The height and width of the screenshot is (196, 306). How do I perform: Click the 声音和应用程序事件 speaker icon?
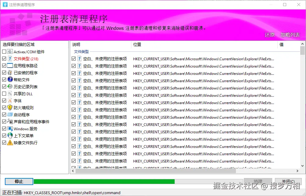point(10,121)
